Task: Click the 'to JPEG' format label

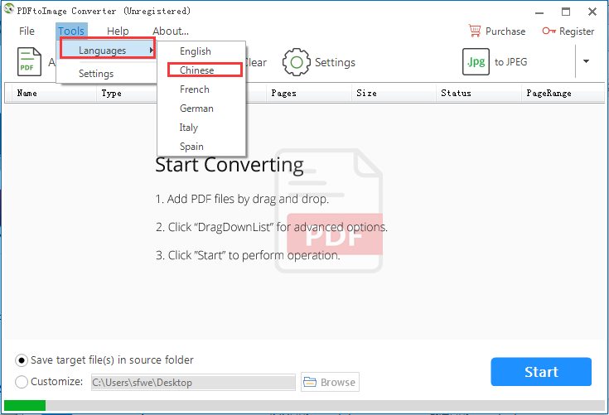Action: click(x=510, y=62)
